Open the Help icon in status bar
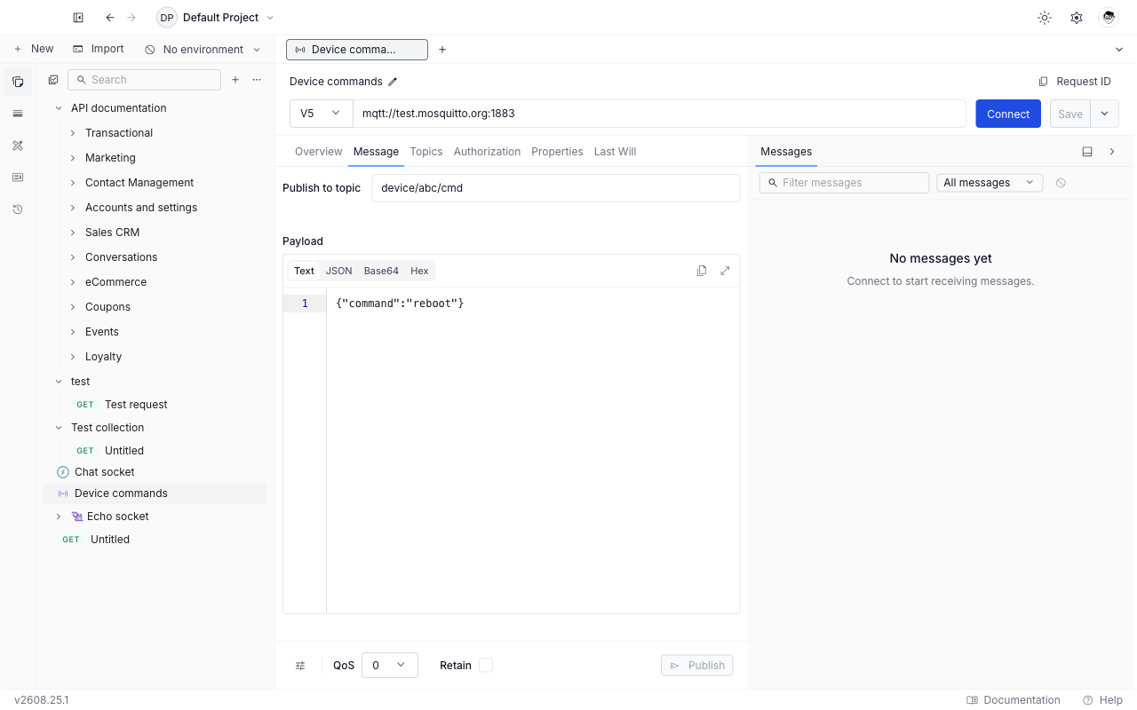Viewport: 1137px width, 710px height. click(1088, 700)
